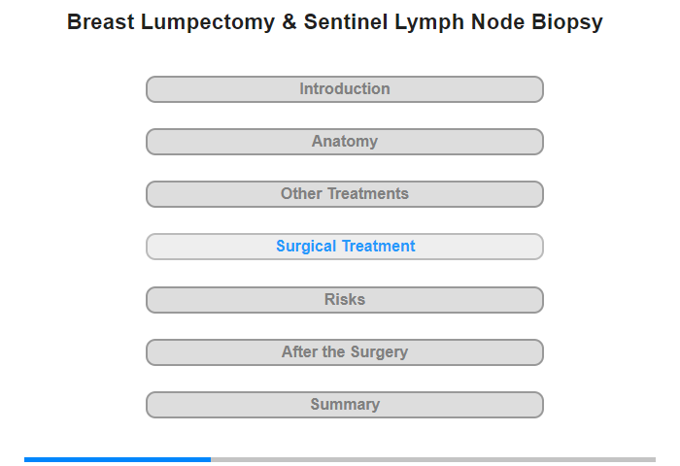Click the Anatomy text label

pyautogui.click(x=344, y=142)
